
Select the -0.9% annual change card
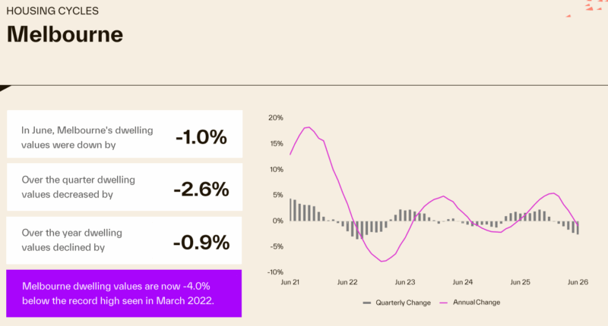[124, 240]
